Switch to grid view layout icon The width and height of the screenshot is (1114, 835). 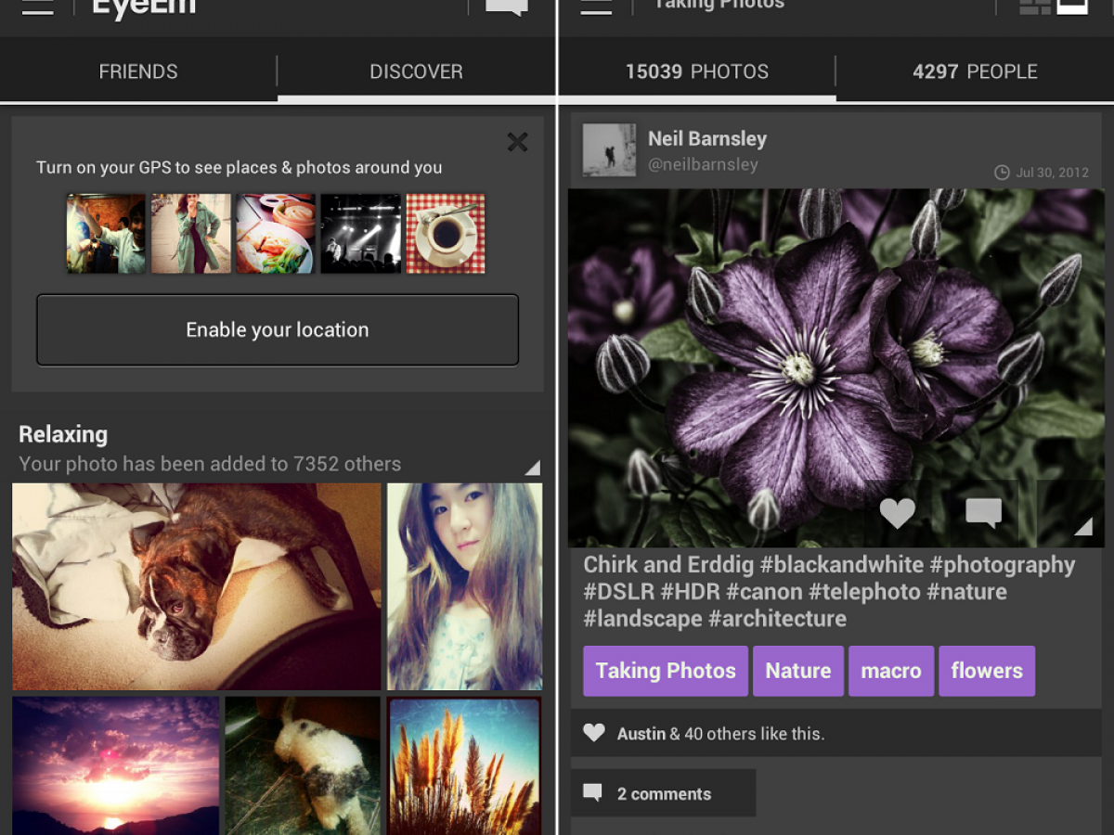(1034, 7)
